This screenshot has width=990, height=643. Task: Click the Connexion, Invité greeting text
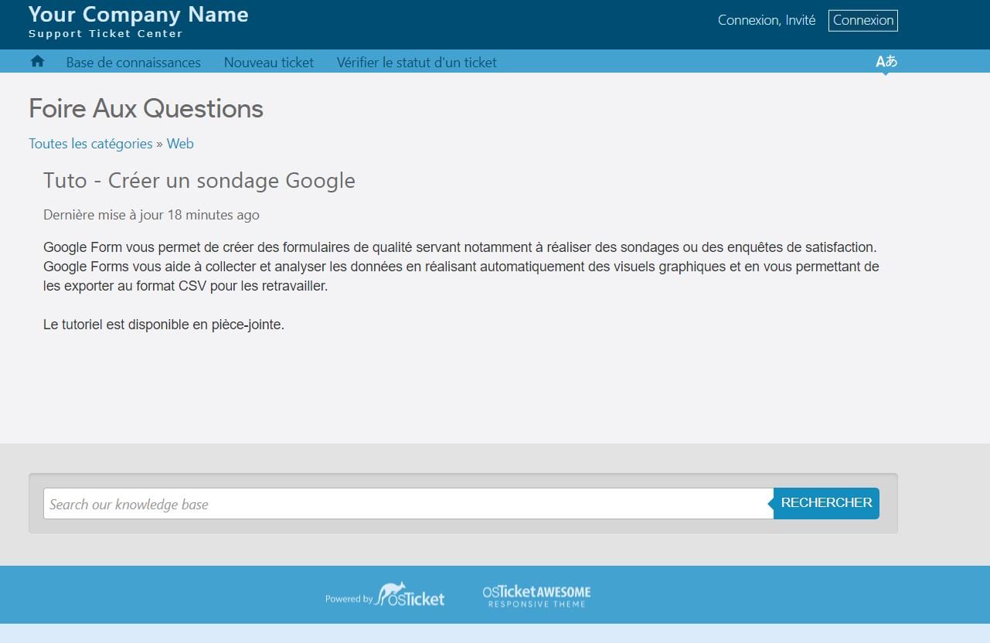pos(766,21)
